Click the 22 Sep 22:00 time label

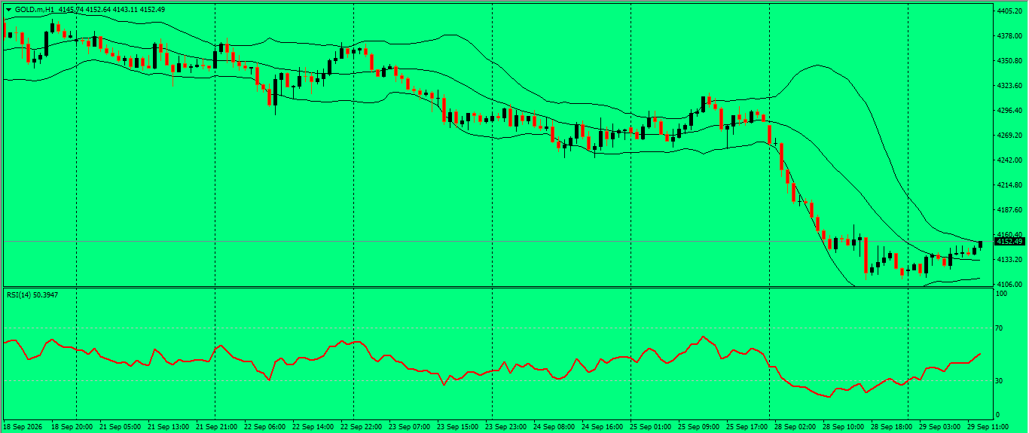(361, 427)
